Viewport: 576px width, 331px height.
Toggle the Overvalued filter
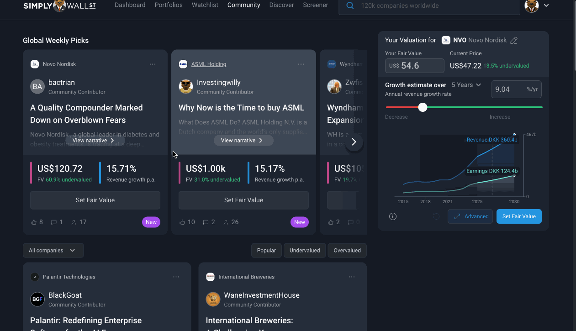347,250
